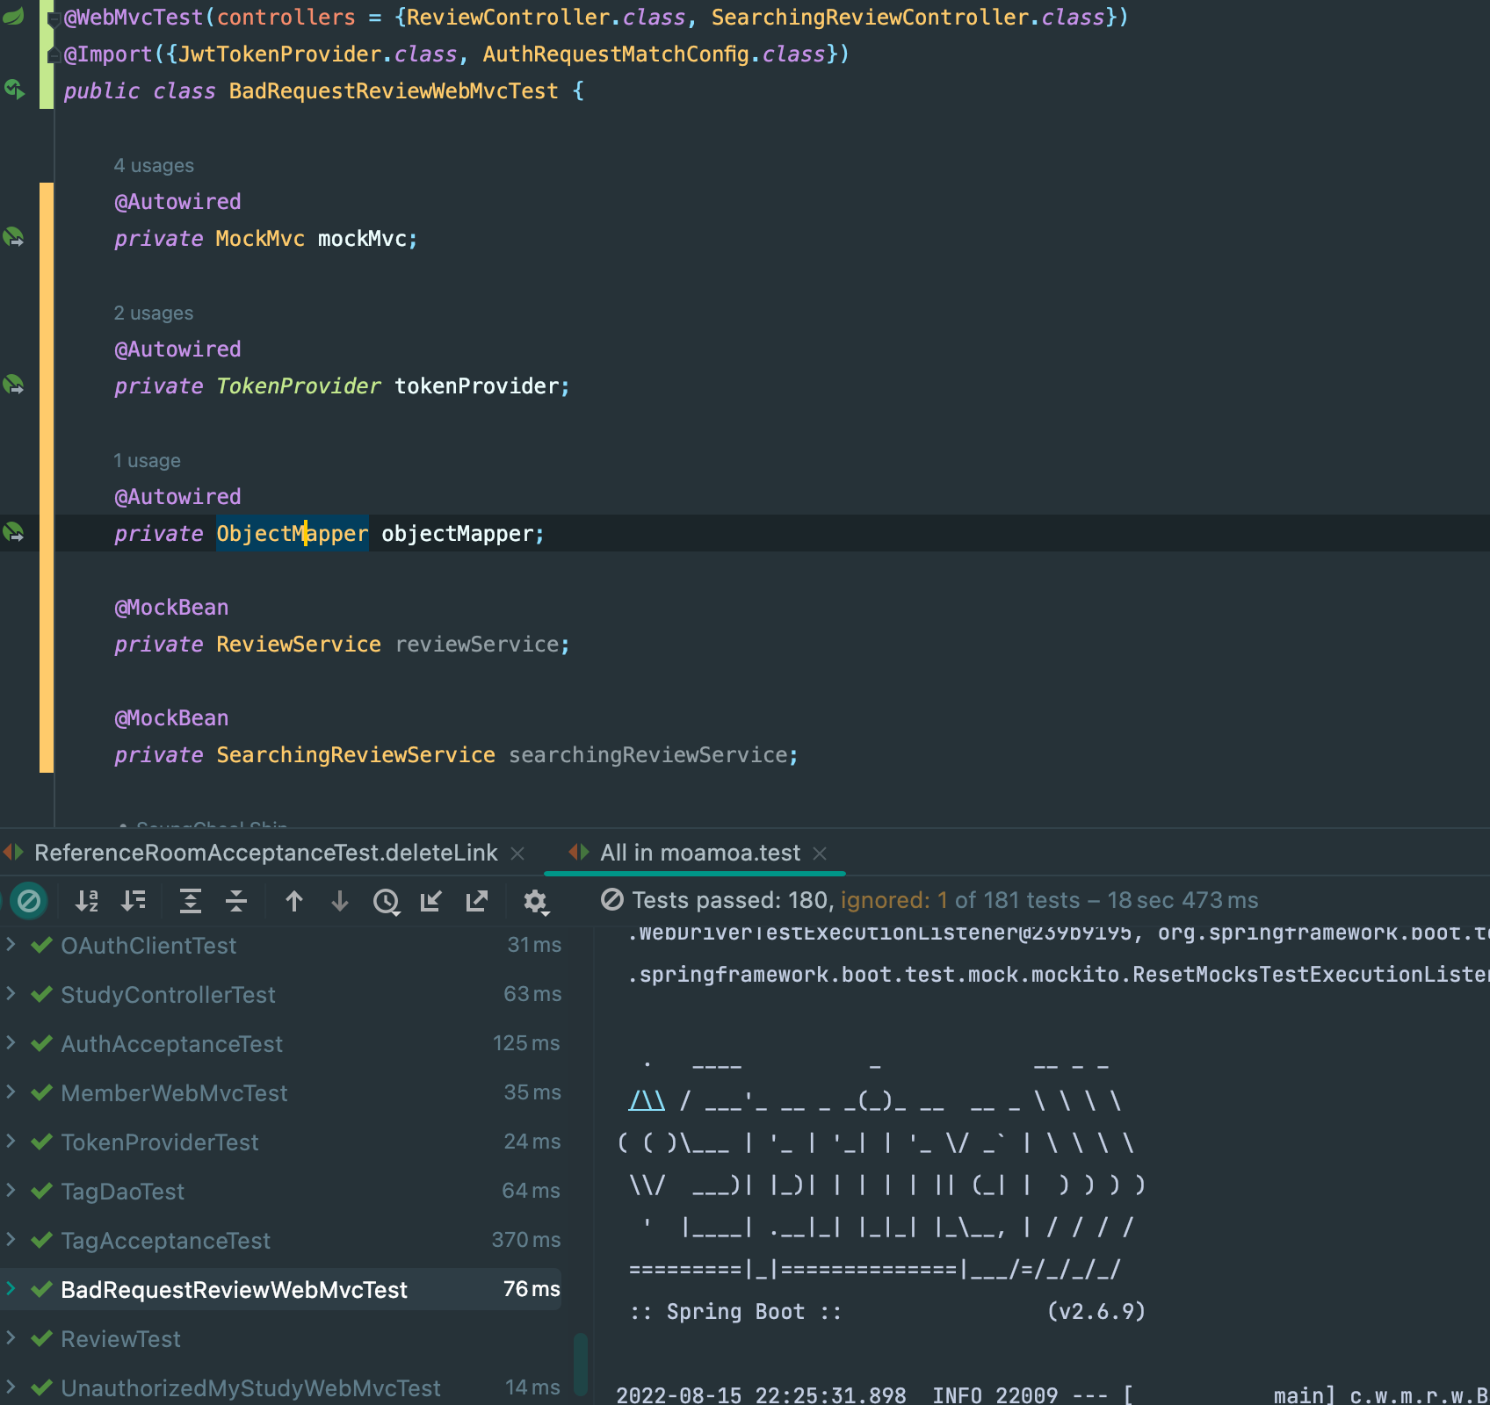
Task: Select TokenProviderTest in test tree
Action: [x=160, y=1142]
